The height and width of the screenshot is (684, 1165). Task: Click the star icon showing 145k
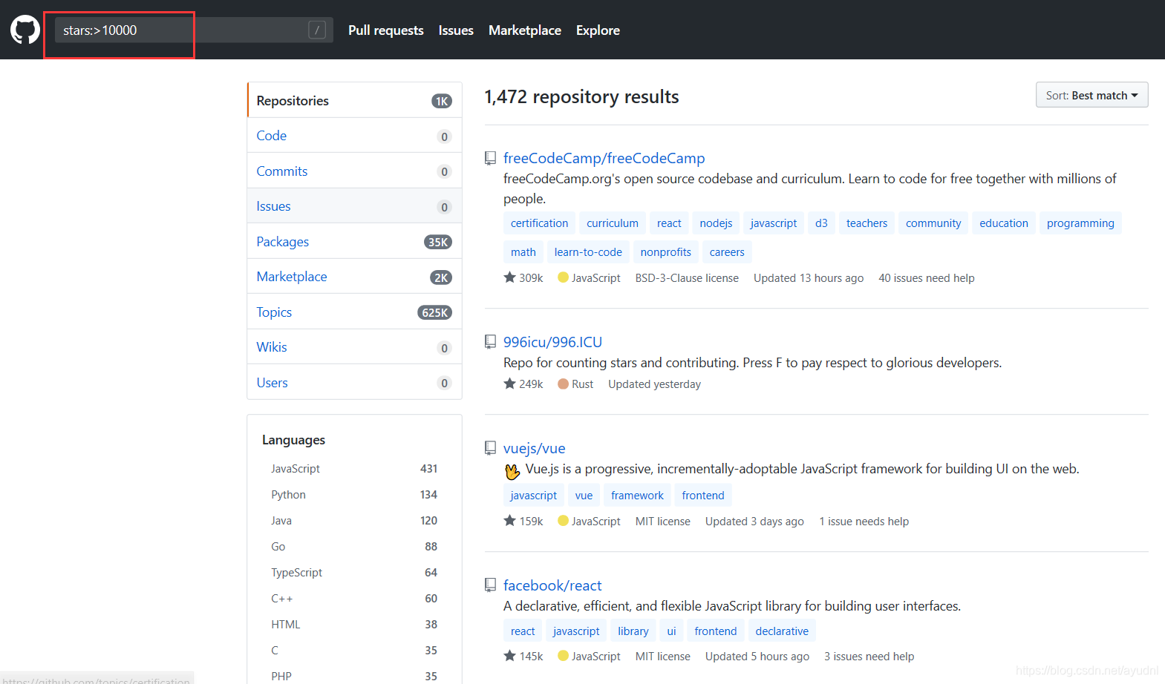click(x=509, y=655)
